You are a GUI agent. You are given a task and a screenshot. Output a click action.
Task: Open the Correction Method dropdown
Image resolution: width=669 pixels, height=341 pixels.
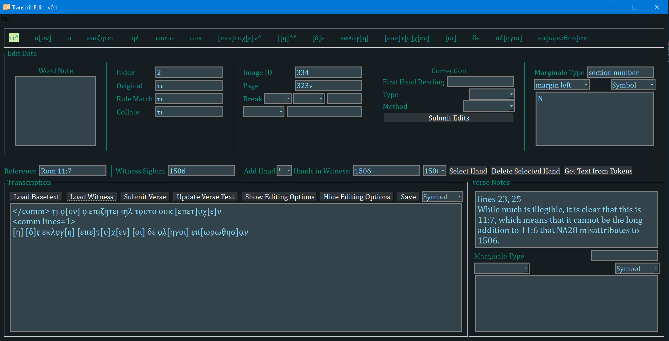511,106
